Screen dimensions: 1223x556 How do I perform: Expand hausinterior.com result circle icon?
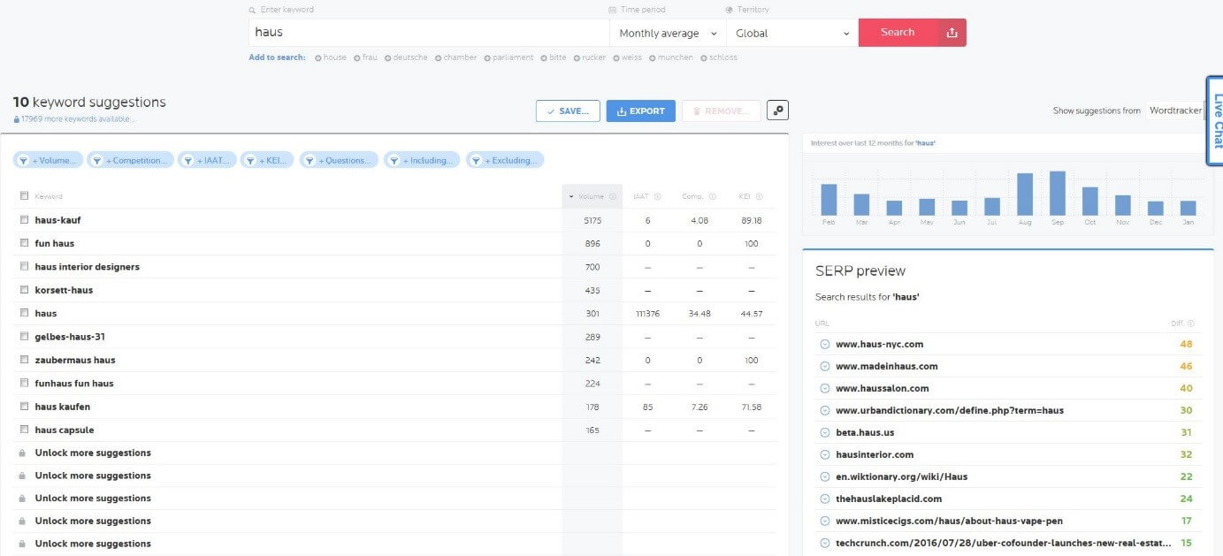[x=825, y=454]
